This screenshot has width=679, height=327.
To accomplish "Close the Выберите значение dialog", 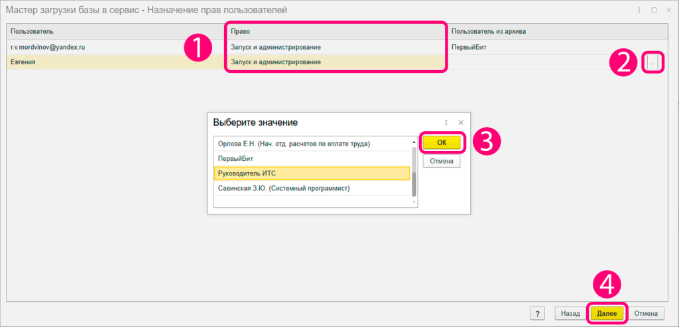I will [x=461, y=122].
